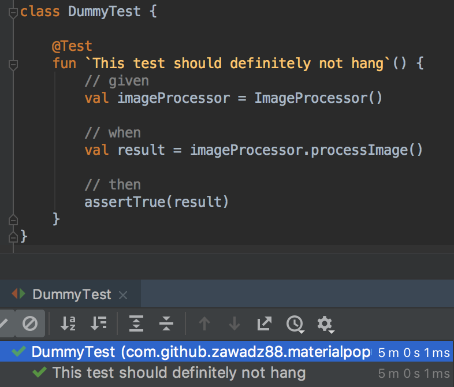Screen dimensions: 454x387
Task: Open the test runner settings gear menu
Action: point(325,324)
